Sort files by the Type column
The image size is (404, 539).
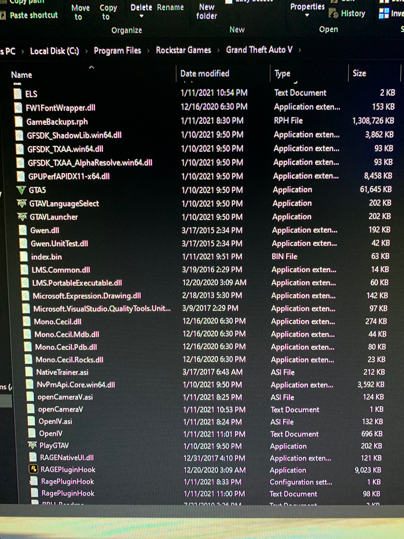point(282,74)
